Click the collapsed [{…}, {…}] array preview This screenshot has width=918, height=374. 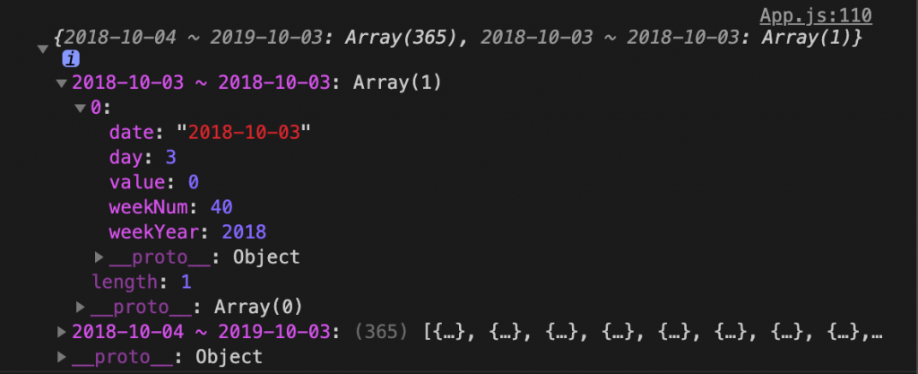click(653, 332)
